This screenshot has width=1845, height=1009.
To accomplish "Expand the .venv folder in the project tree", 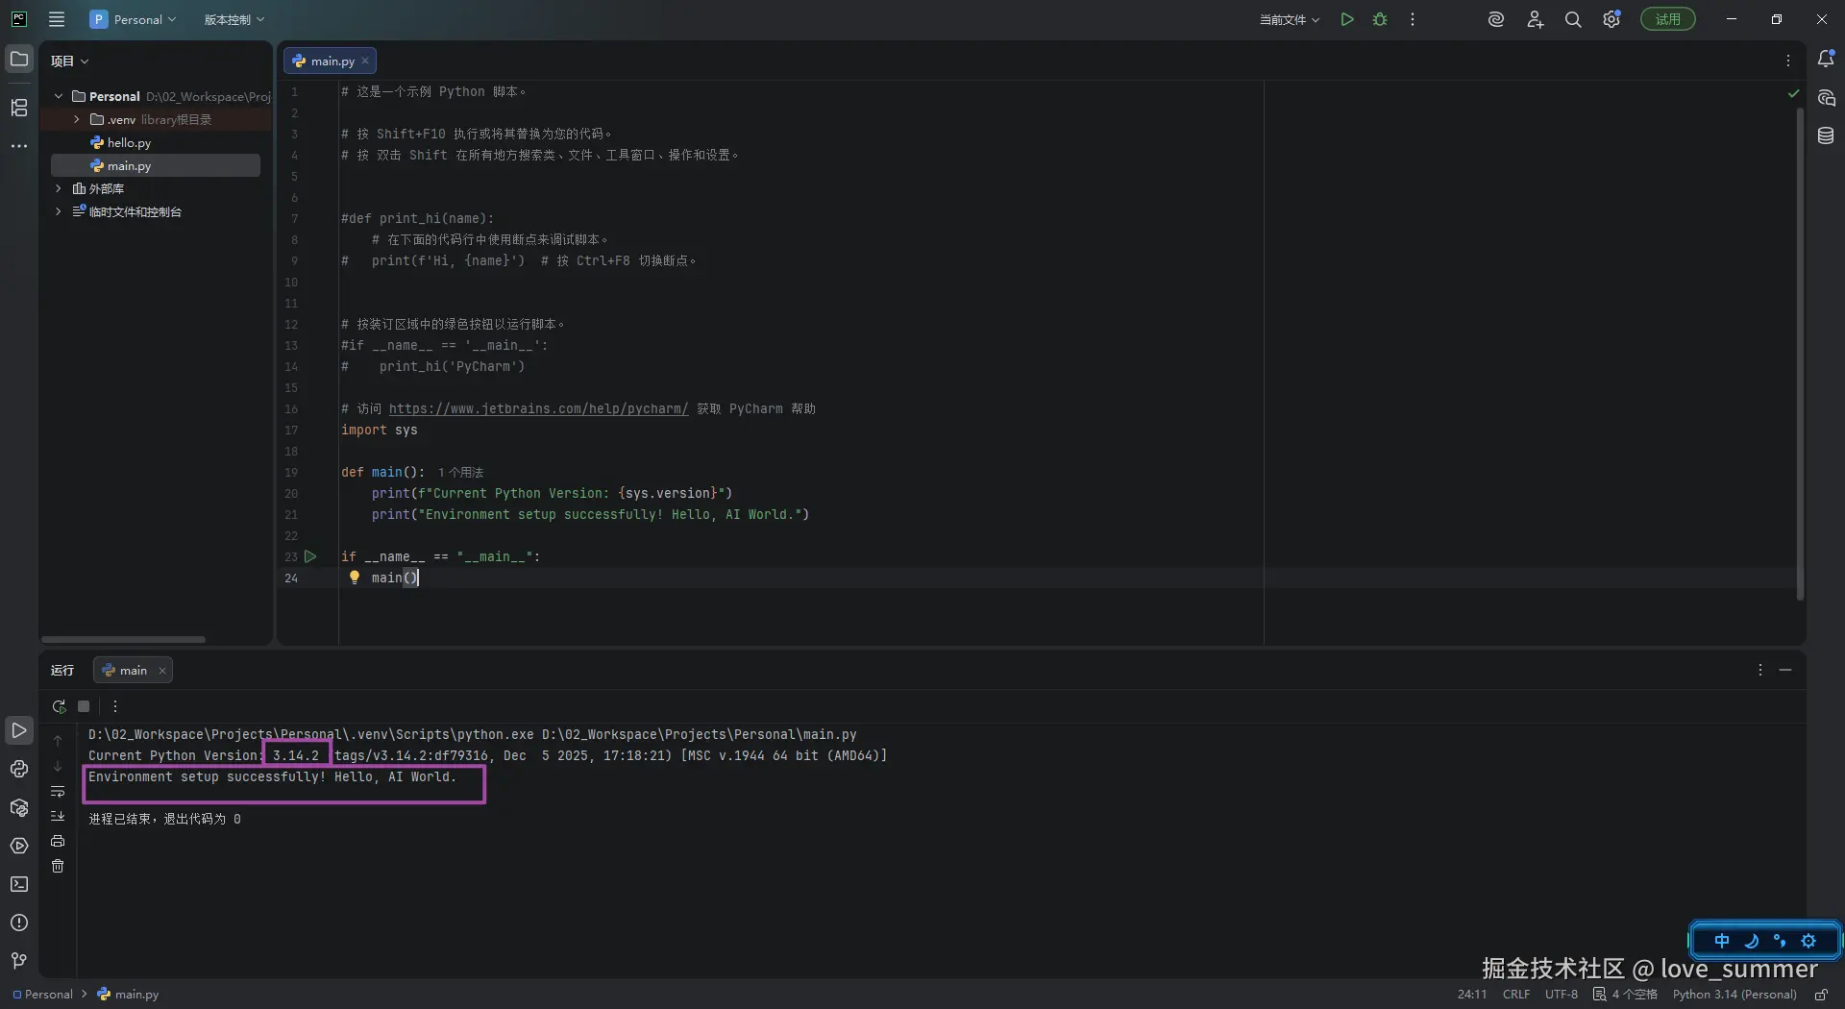I will (77, 119).
